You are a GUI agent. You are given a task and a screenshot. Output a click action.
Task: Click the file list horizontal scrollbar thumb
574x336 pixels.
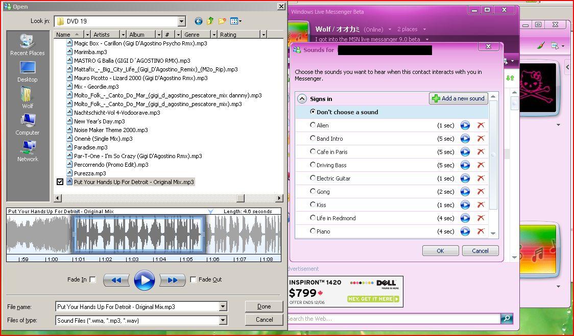click(x=240, y=198)
